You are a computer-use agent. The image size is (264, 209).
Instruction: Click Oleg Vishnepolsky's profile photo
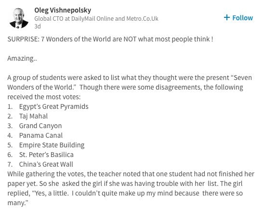coord(19,18)
